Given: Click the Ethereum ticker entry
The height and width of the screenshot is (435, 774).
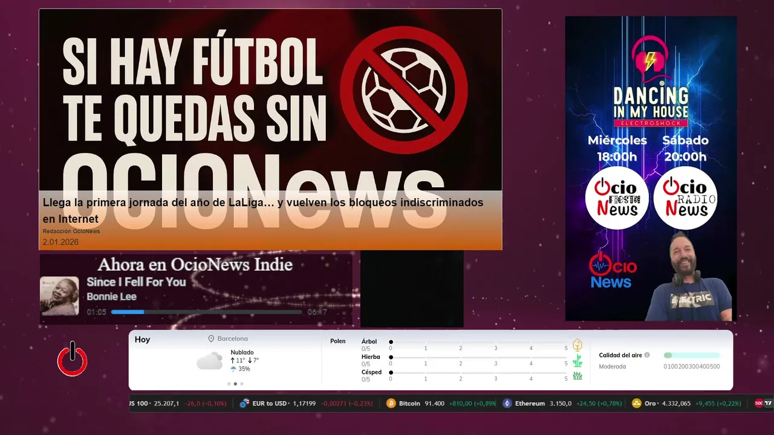Looking at the screenshot, I should pyautogui.click(x=562, y=403).
